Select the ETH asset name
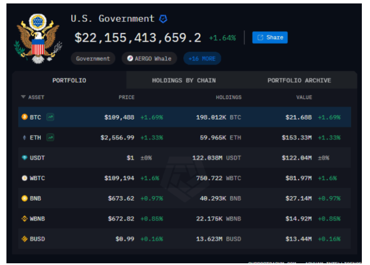 pyautogui.click(x=35, y=138)
